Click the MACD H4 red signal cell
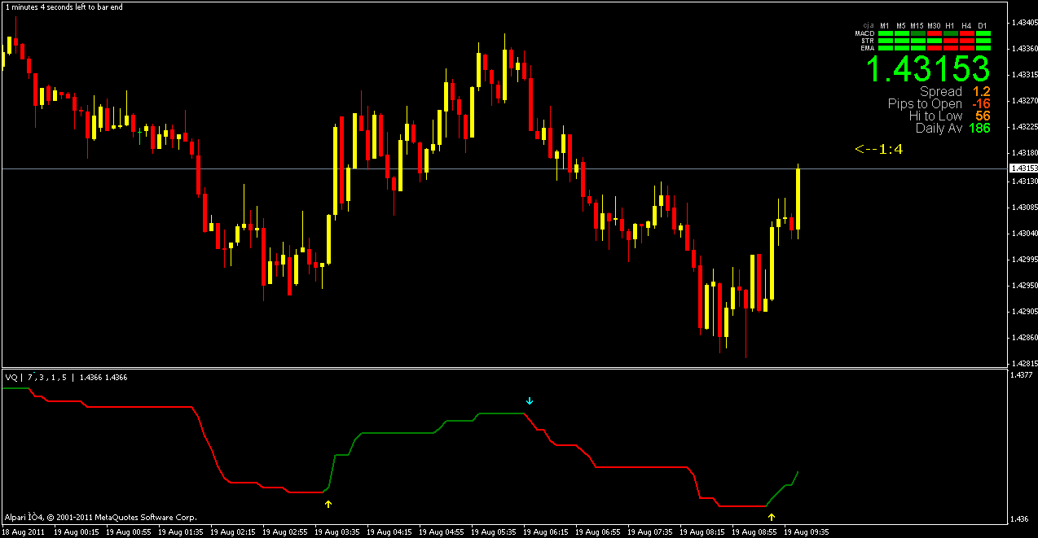Screen dimensions: 1038x538 point(967,33)
